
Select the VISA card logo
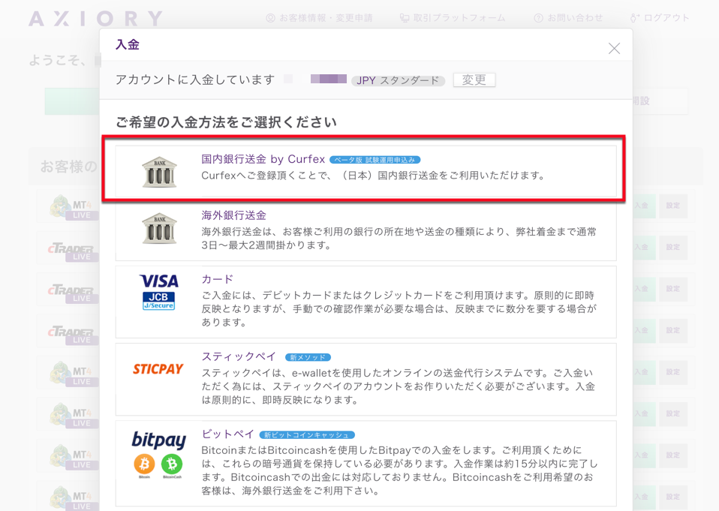(x=158, y=281)
